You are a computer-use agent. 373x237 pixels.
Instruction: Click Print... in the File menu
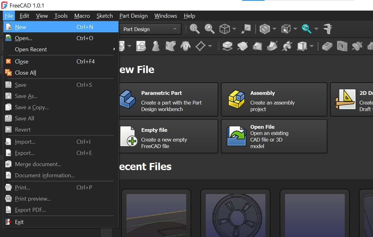tap(61, 187)
